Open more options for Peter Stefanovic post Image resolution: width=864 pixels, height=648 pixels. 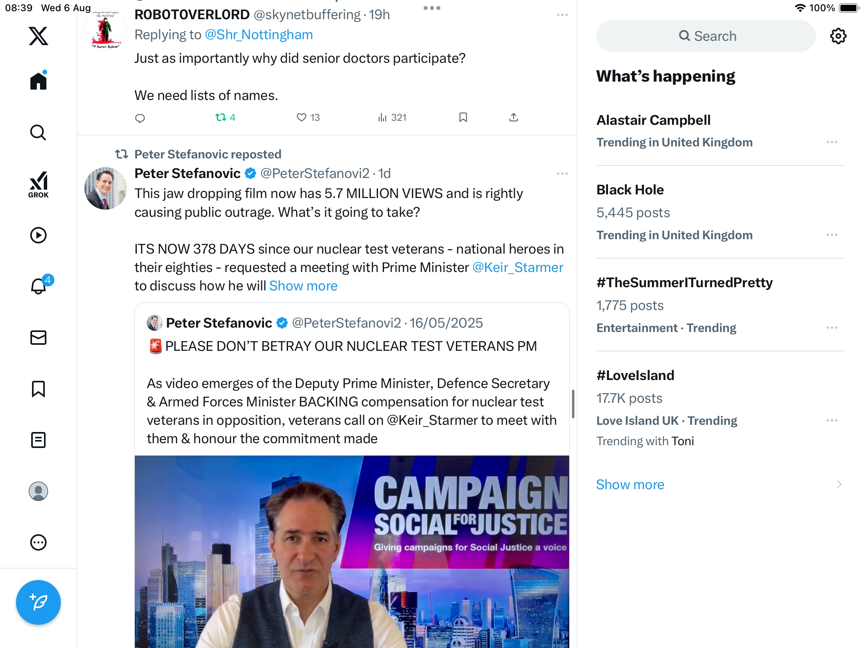coord(562,174)
